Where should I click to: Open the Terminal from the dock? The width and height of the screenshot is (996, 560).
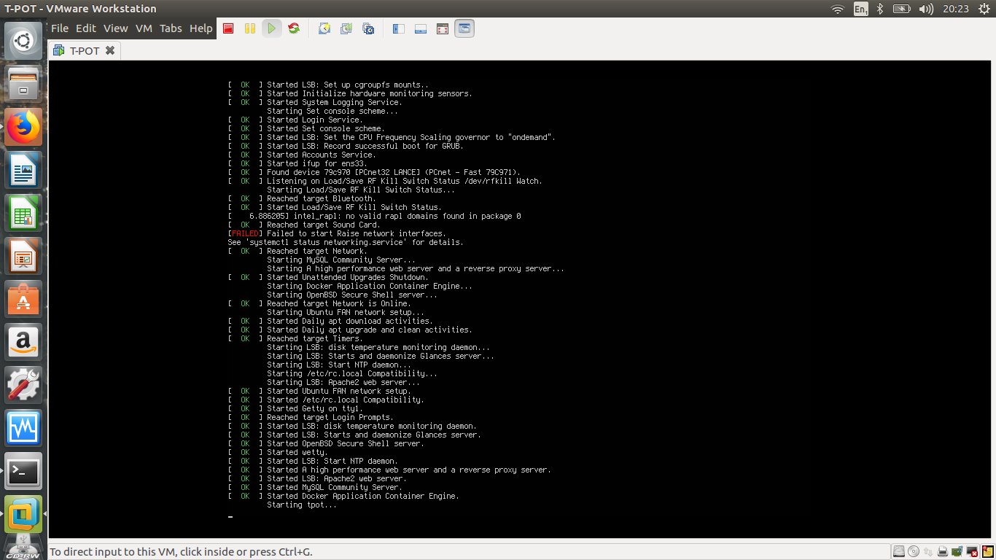point(24,471)
